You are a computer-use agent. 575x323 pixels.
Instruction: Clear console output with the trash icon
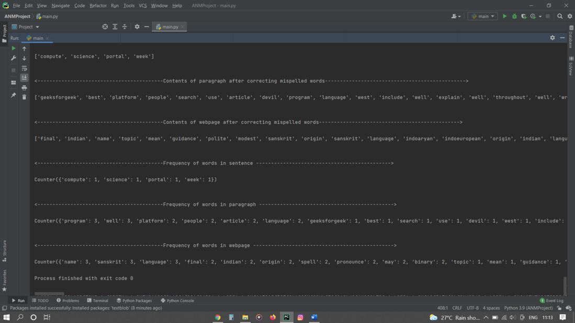(24, 97)
